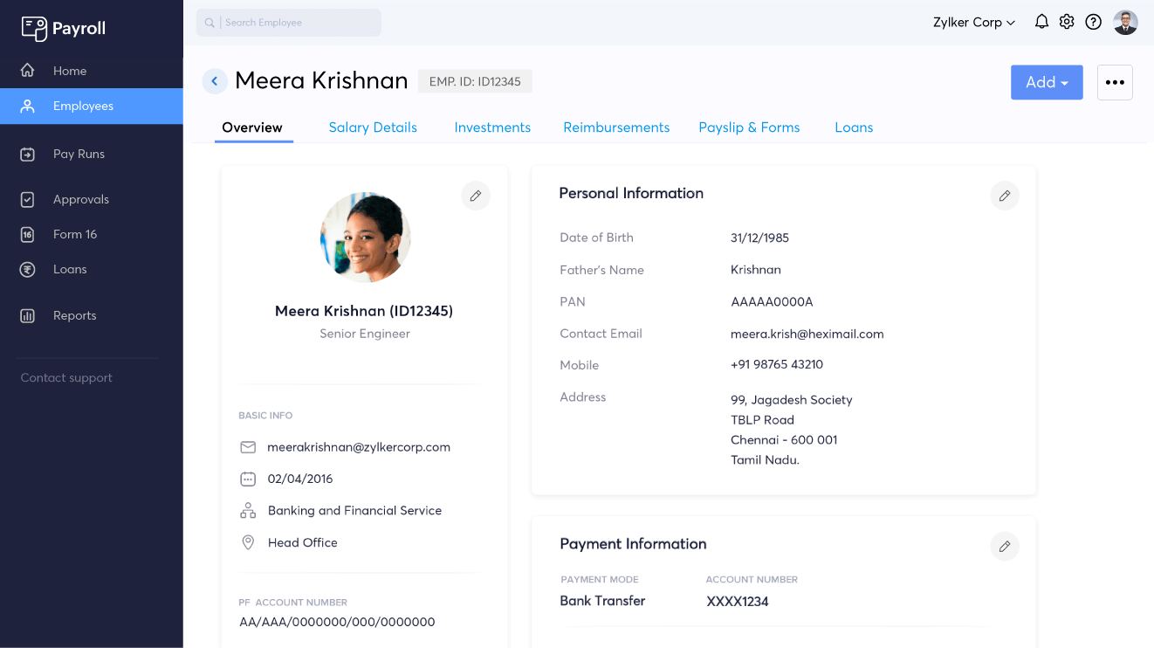This screenshot has width=1154, height=648.
Task: Click the Form 16 sidebar icon
Action: (x=28, y=234)
